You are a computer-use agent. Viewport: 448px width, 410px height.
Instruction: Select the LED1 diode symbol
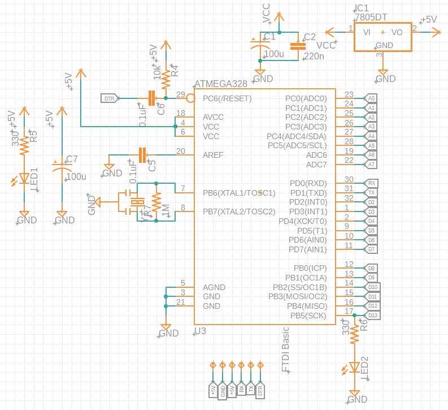(24, 179)
